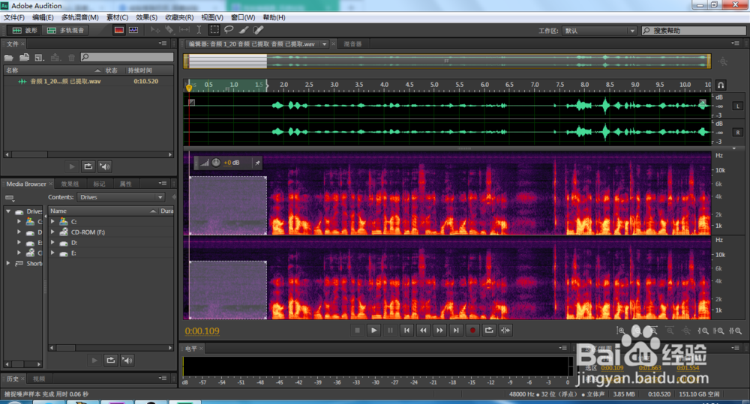Click the headphone icon beside time ruler

720,85
